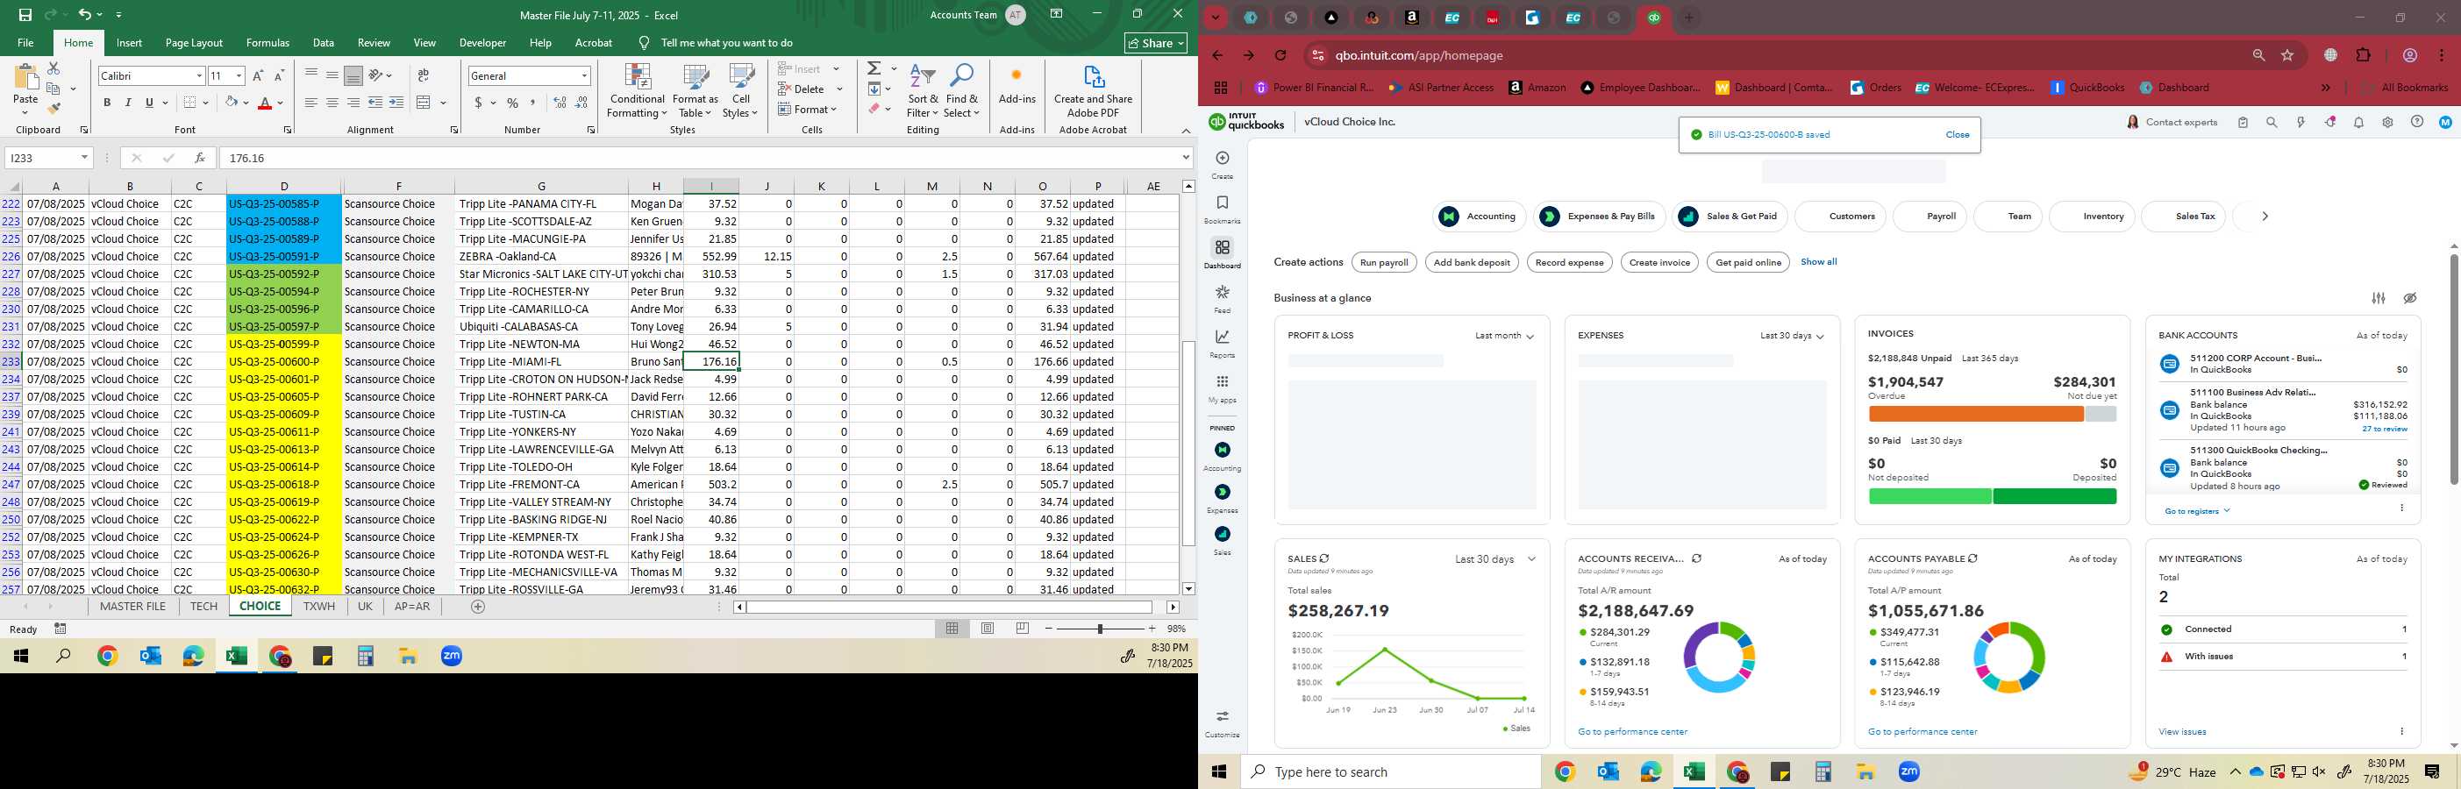Click the Excel zoom slider handle

[1100, 629]
